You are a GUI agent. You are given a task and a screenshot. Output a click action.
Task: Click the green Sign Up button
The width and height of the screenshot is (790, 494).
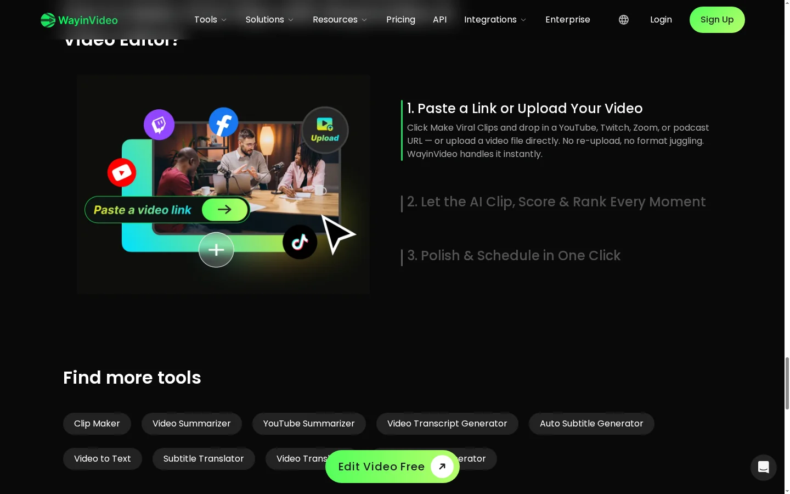tap(717, 20)
